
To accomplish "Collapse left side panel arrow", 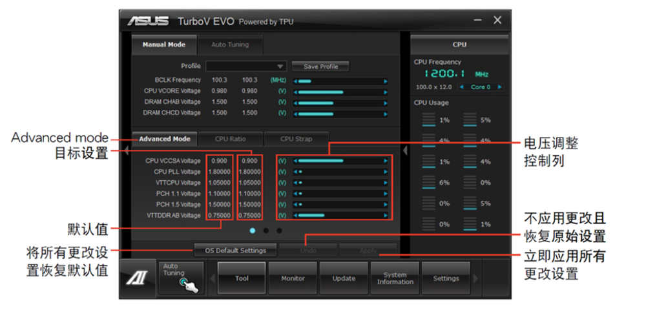I will click(126, 150).
